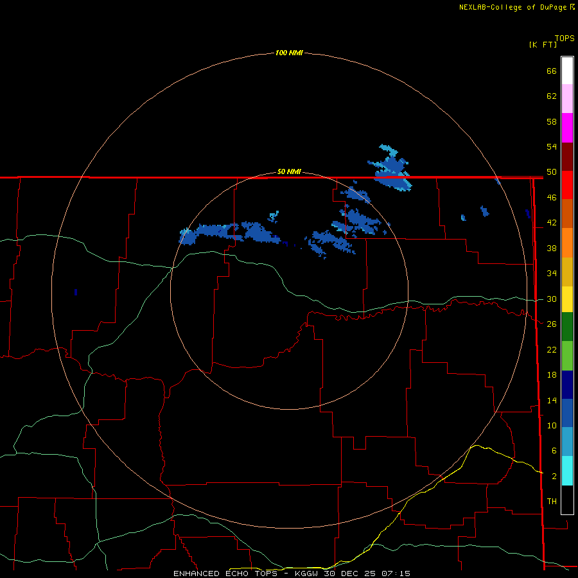Screen dimensions: 578x578
Task: Pick the cyan legend swatch
Action: pyautogui.click(x=567, y=471)
